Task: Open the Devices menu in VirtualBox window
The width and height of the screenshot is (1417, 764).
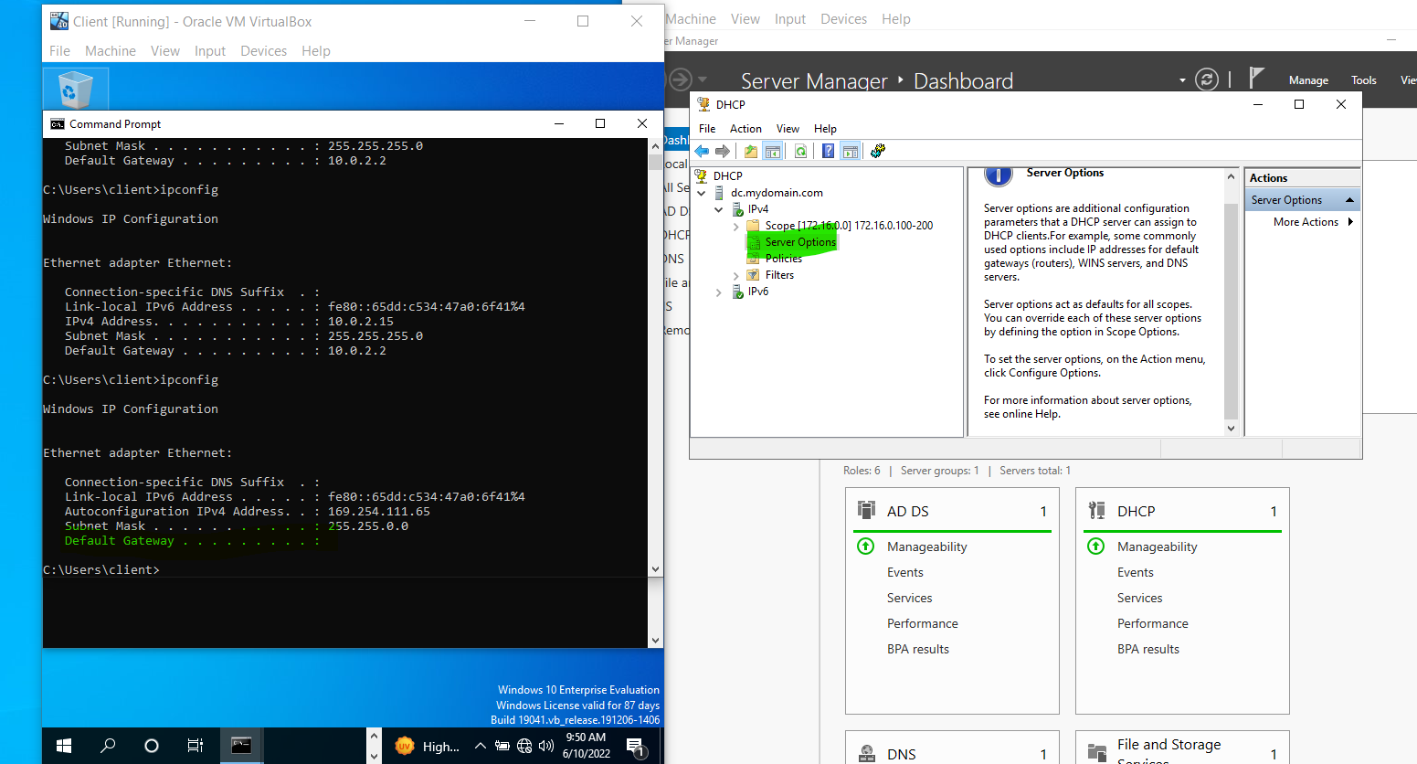Action: click(263, 50)
